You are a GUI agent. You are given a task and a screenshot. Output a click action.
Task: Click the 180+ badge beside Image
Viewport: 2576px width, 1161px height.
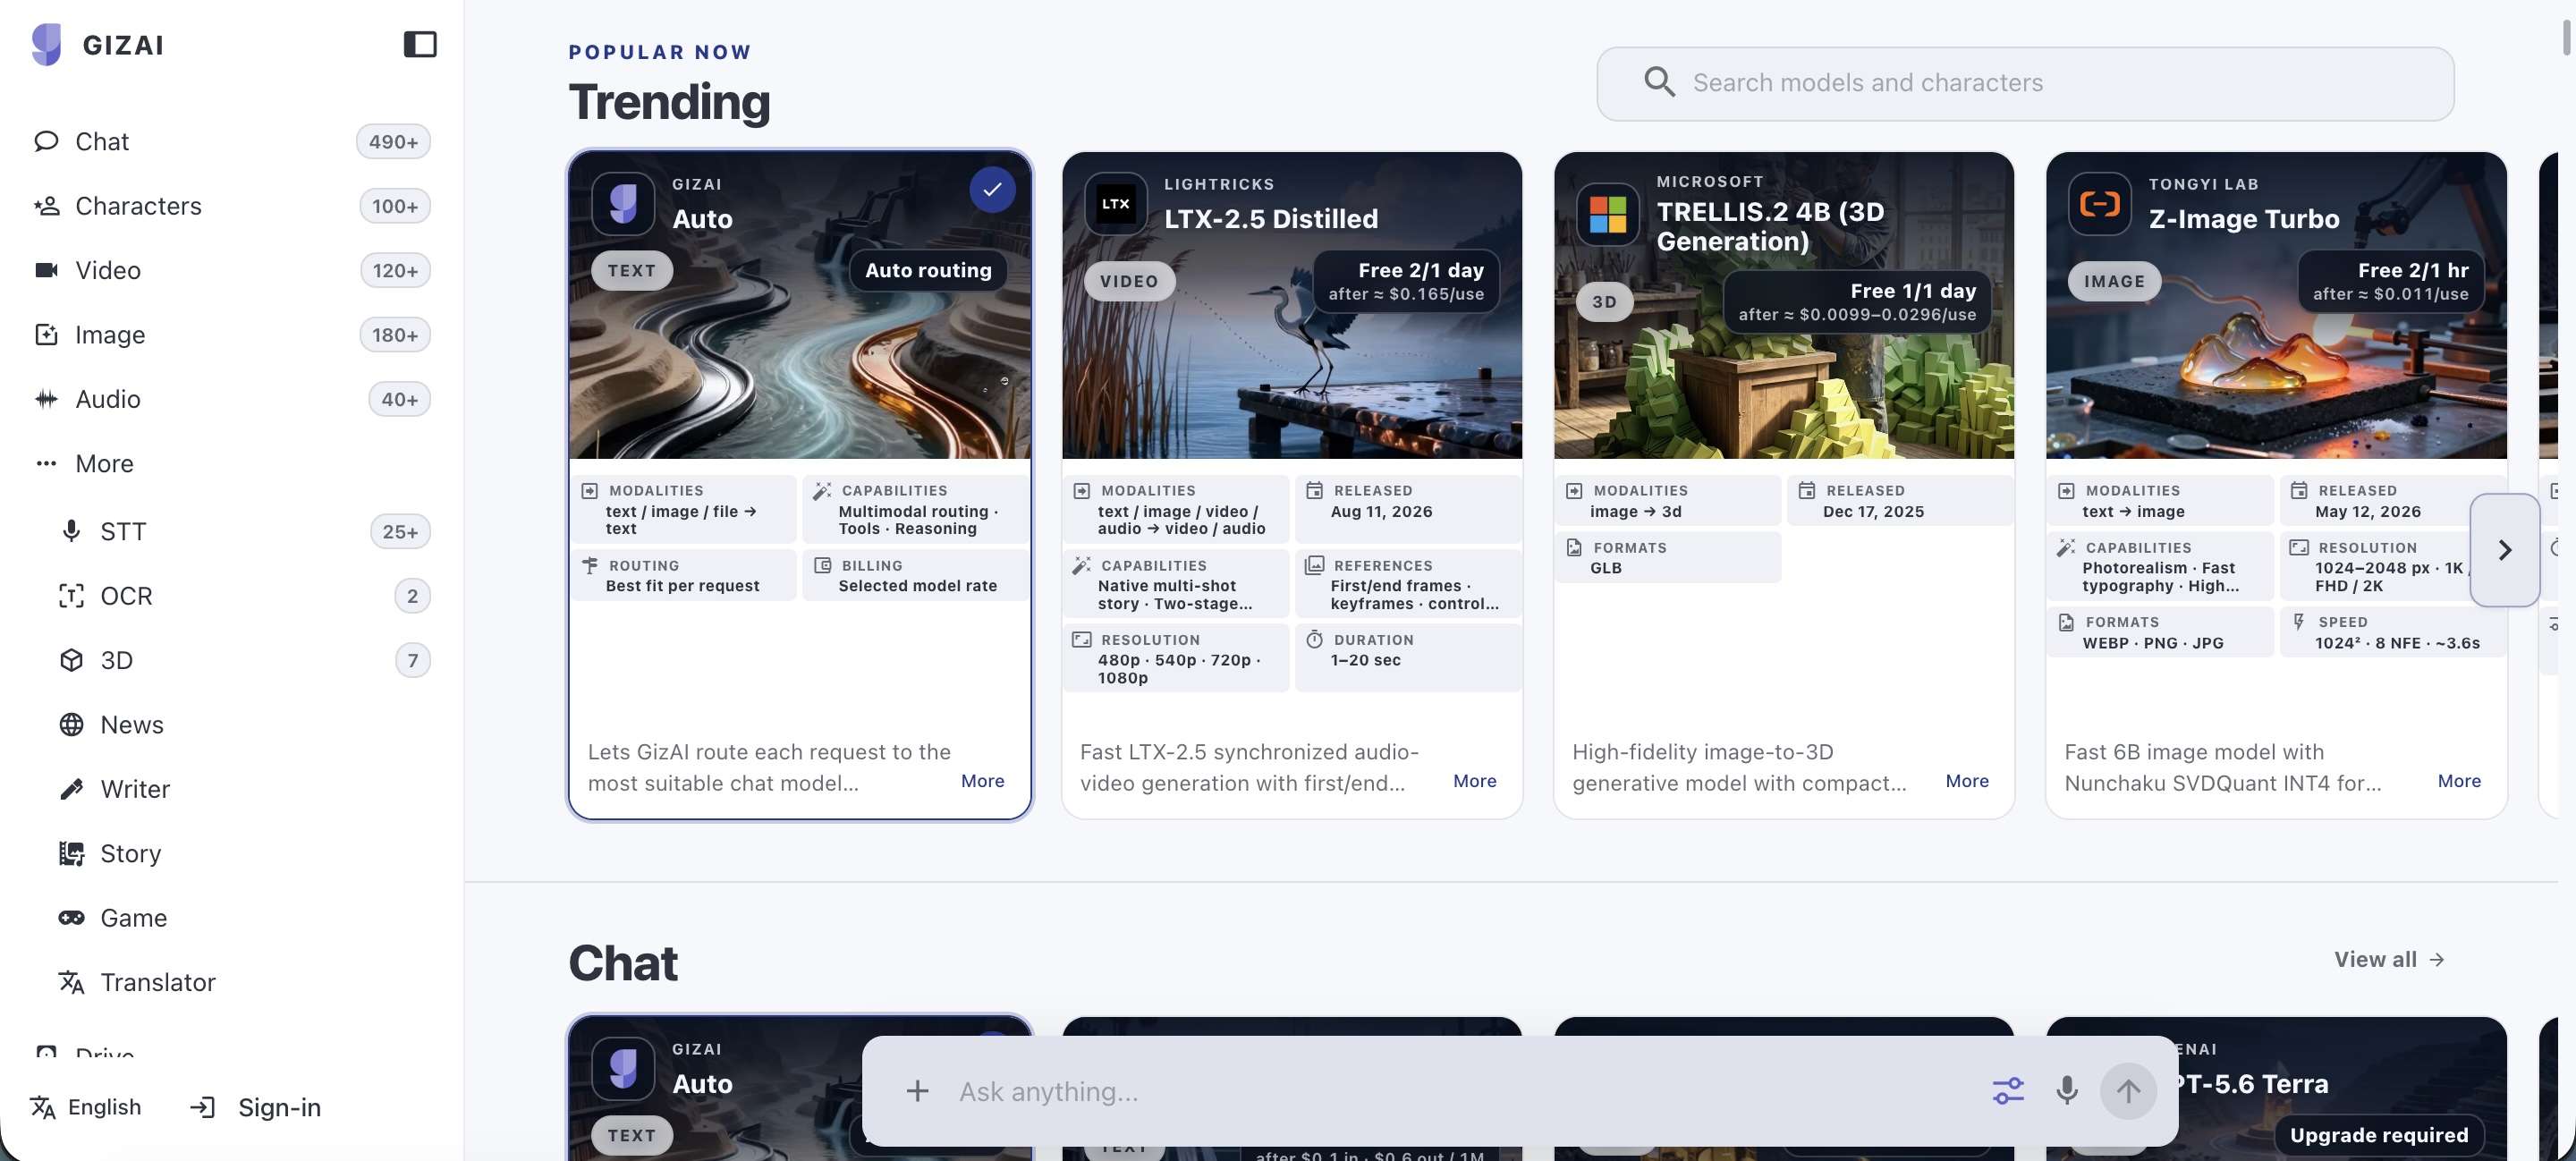tap(395, 335)
